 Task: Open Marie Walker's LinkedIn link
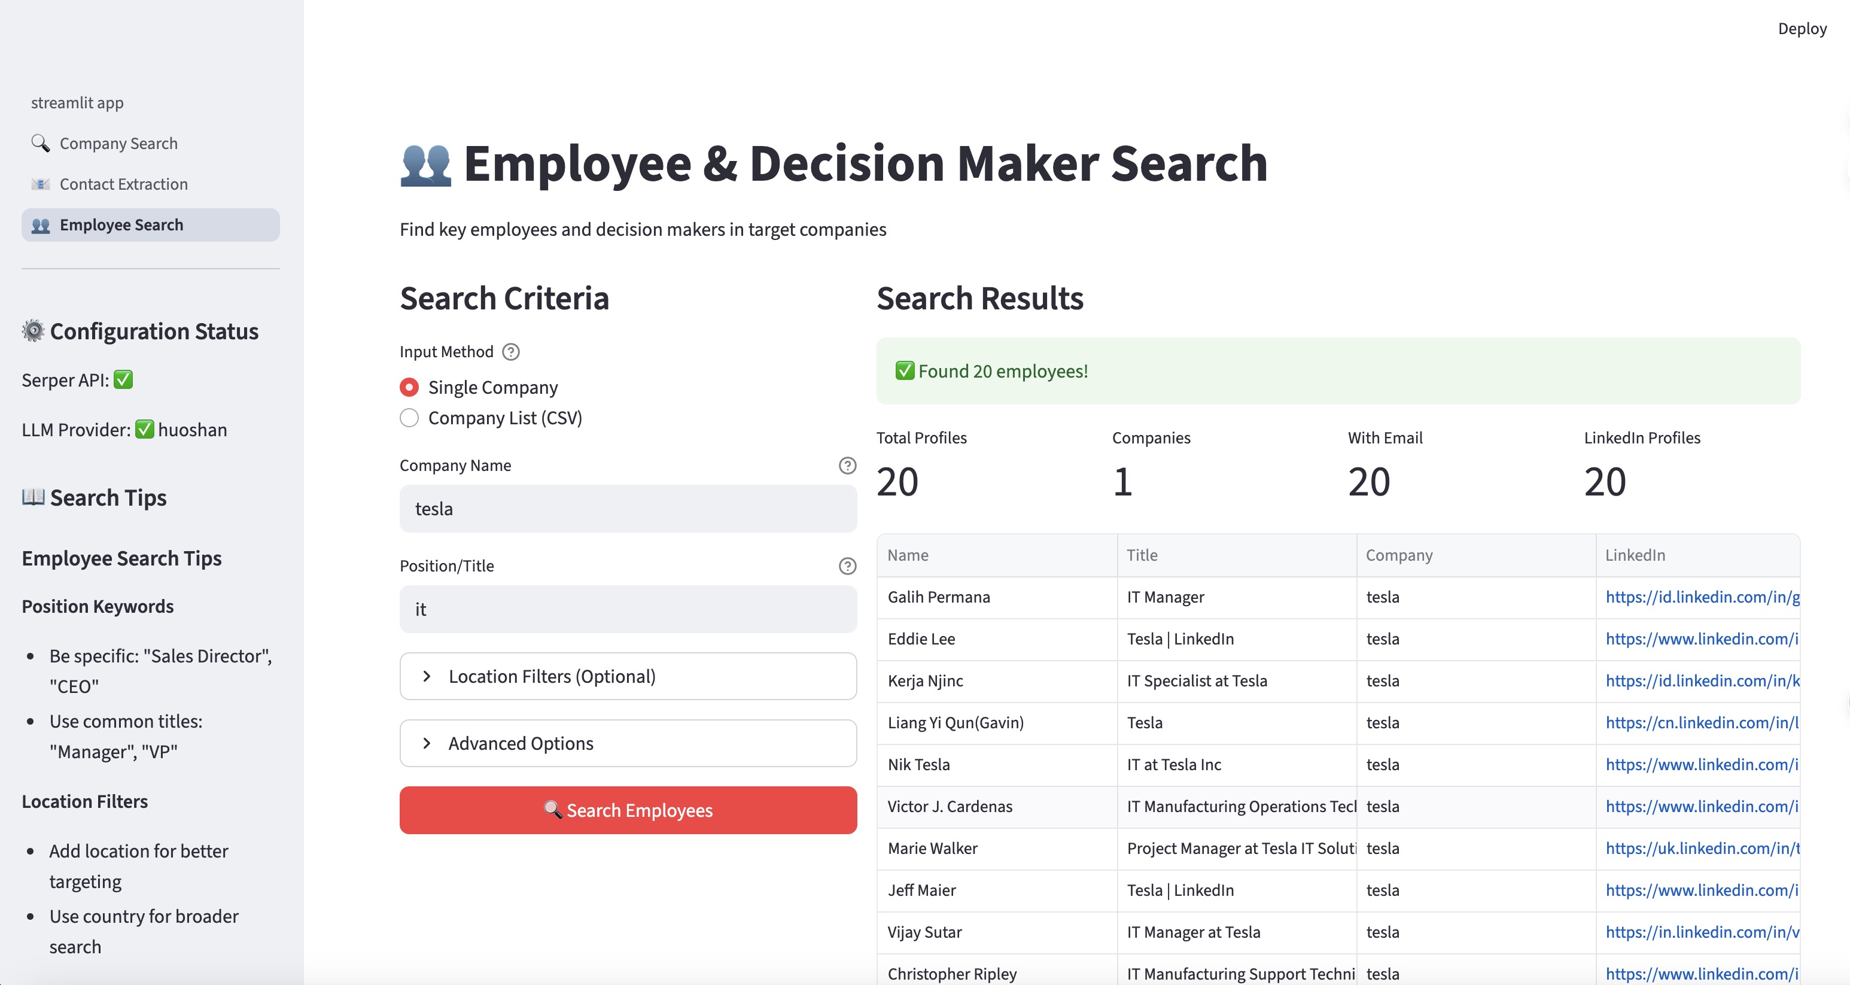(x=1702, y=849)
